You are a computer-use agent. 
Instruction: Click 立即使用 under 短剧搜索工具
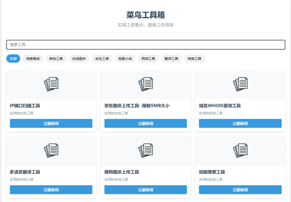click(240, 190)
